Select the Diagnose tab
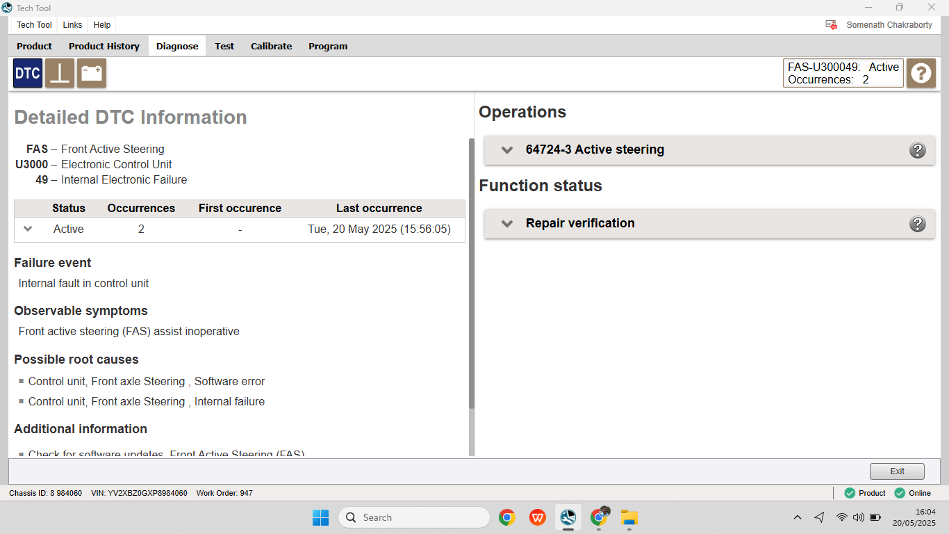The height and width of the screenshot is (534, 949). tap(177, 47)
